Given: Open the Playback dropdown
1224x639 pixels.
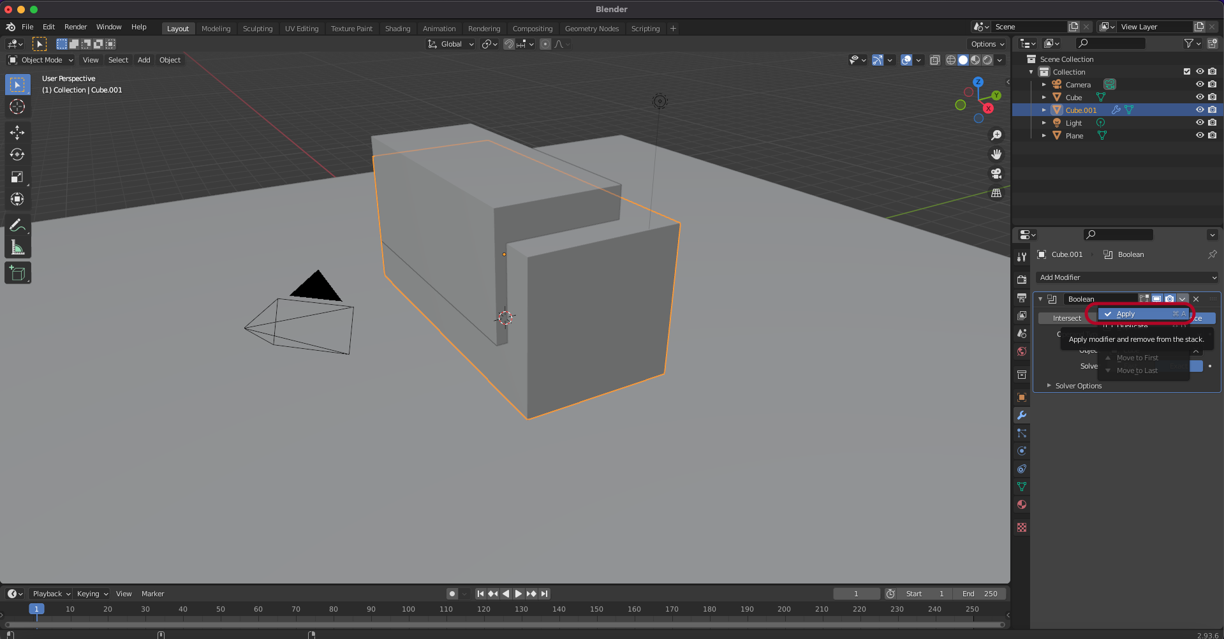Looking at the screenshot, I should click(x=50, y=594).
